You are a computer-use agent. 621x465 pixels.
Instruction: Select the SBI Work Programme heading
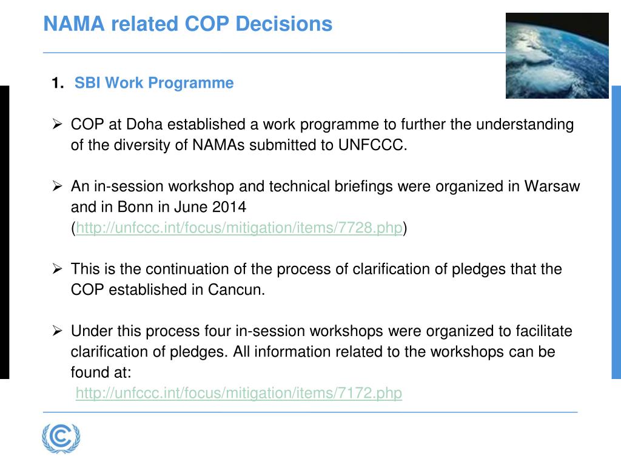point(154,82)
